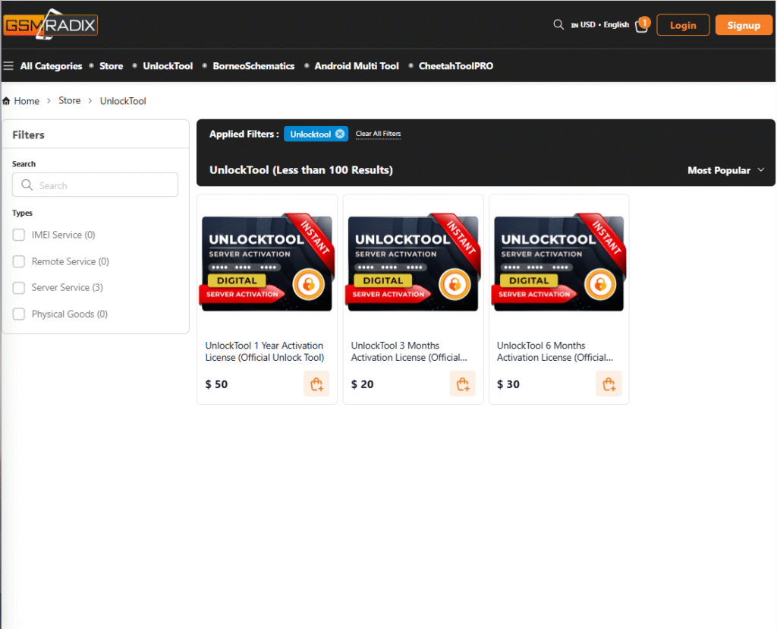This screenshot has width=777, height=629.
Task: Open the search magnifier icon in header
Action: [558, 25]
